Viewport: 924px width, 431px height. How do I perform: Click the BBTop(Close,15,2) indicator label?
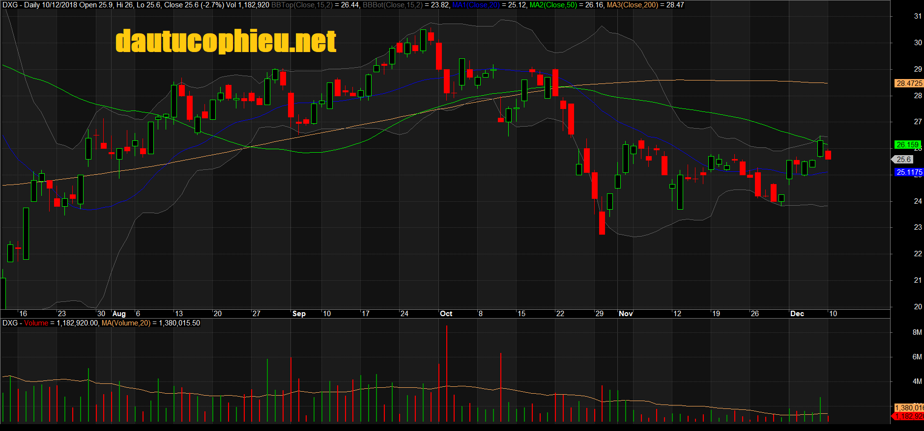[x=302, y=5]
